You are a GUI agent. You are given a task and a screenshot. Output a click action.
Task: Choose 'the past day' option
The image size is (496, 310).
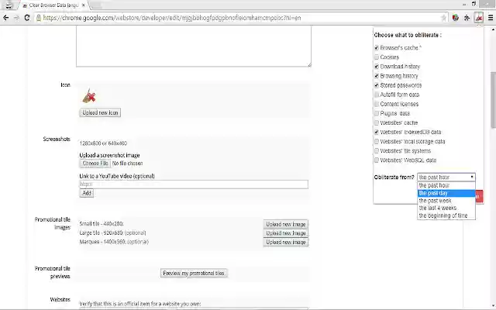pos(446,193)
